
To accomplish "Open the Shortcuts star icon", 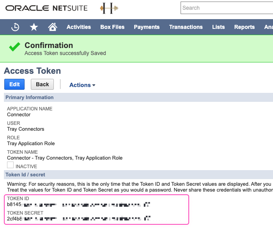I will coord(34,27).
